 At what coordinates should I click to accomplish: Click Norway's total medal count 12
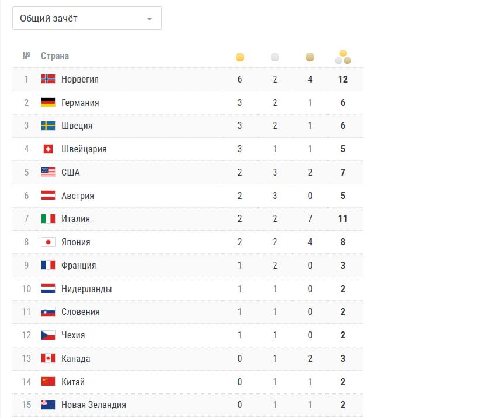(343, 79)
